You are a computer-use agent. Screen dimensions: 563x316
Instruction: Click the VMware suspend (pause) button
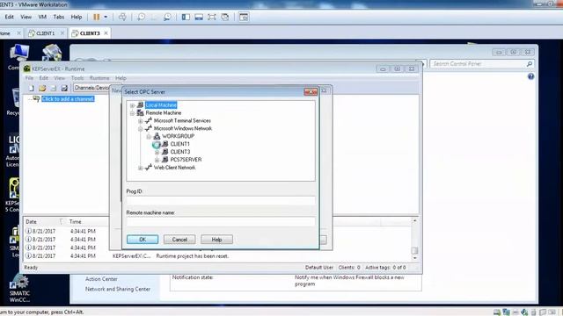97,17
